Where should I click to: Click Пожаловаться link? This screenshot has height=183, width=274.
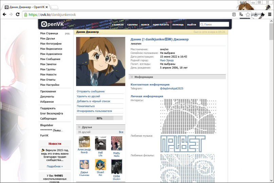86,106
